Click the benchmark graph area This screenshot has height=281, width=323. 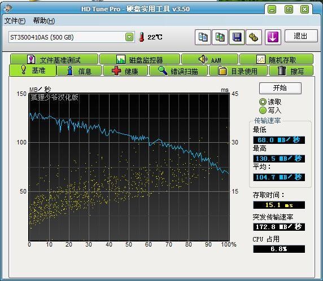click(129, 167)
